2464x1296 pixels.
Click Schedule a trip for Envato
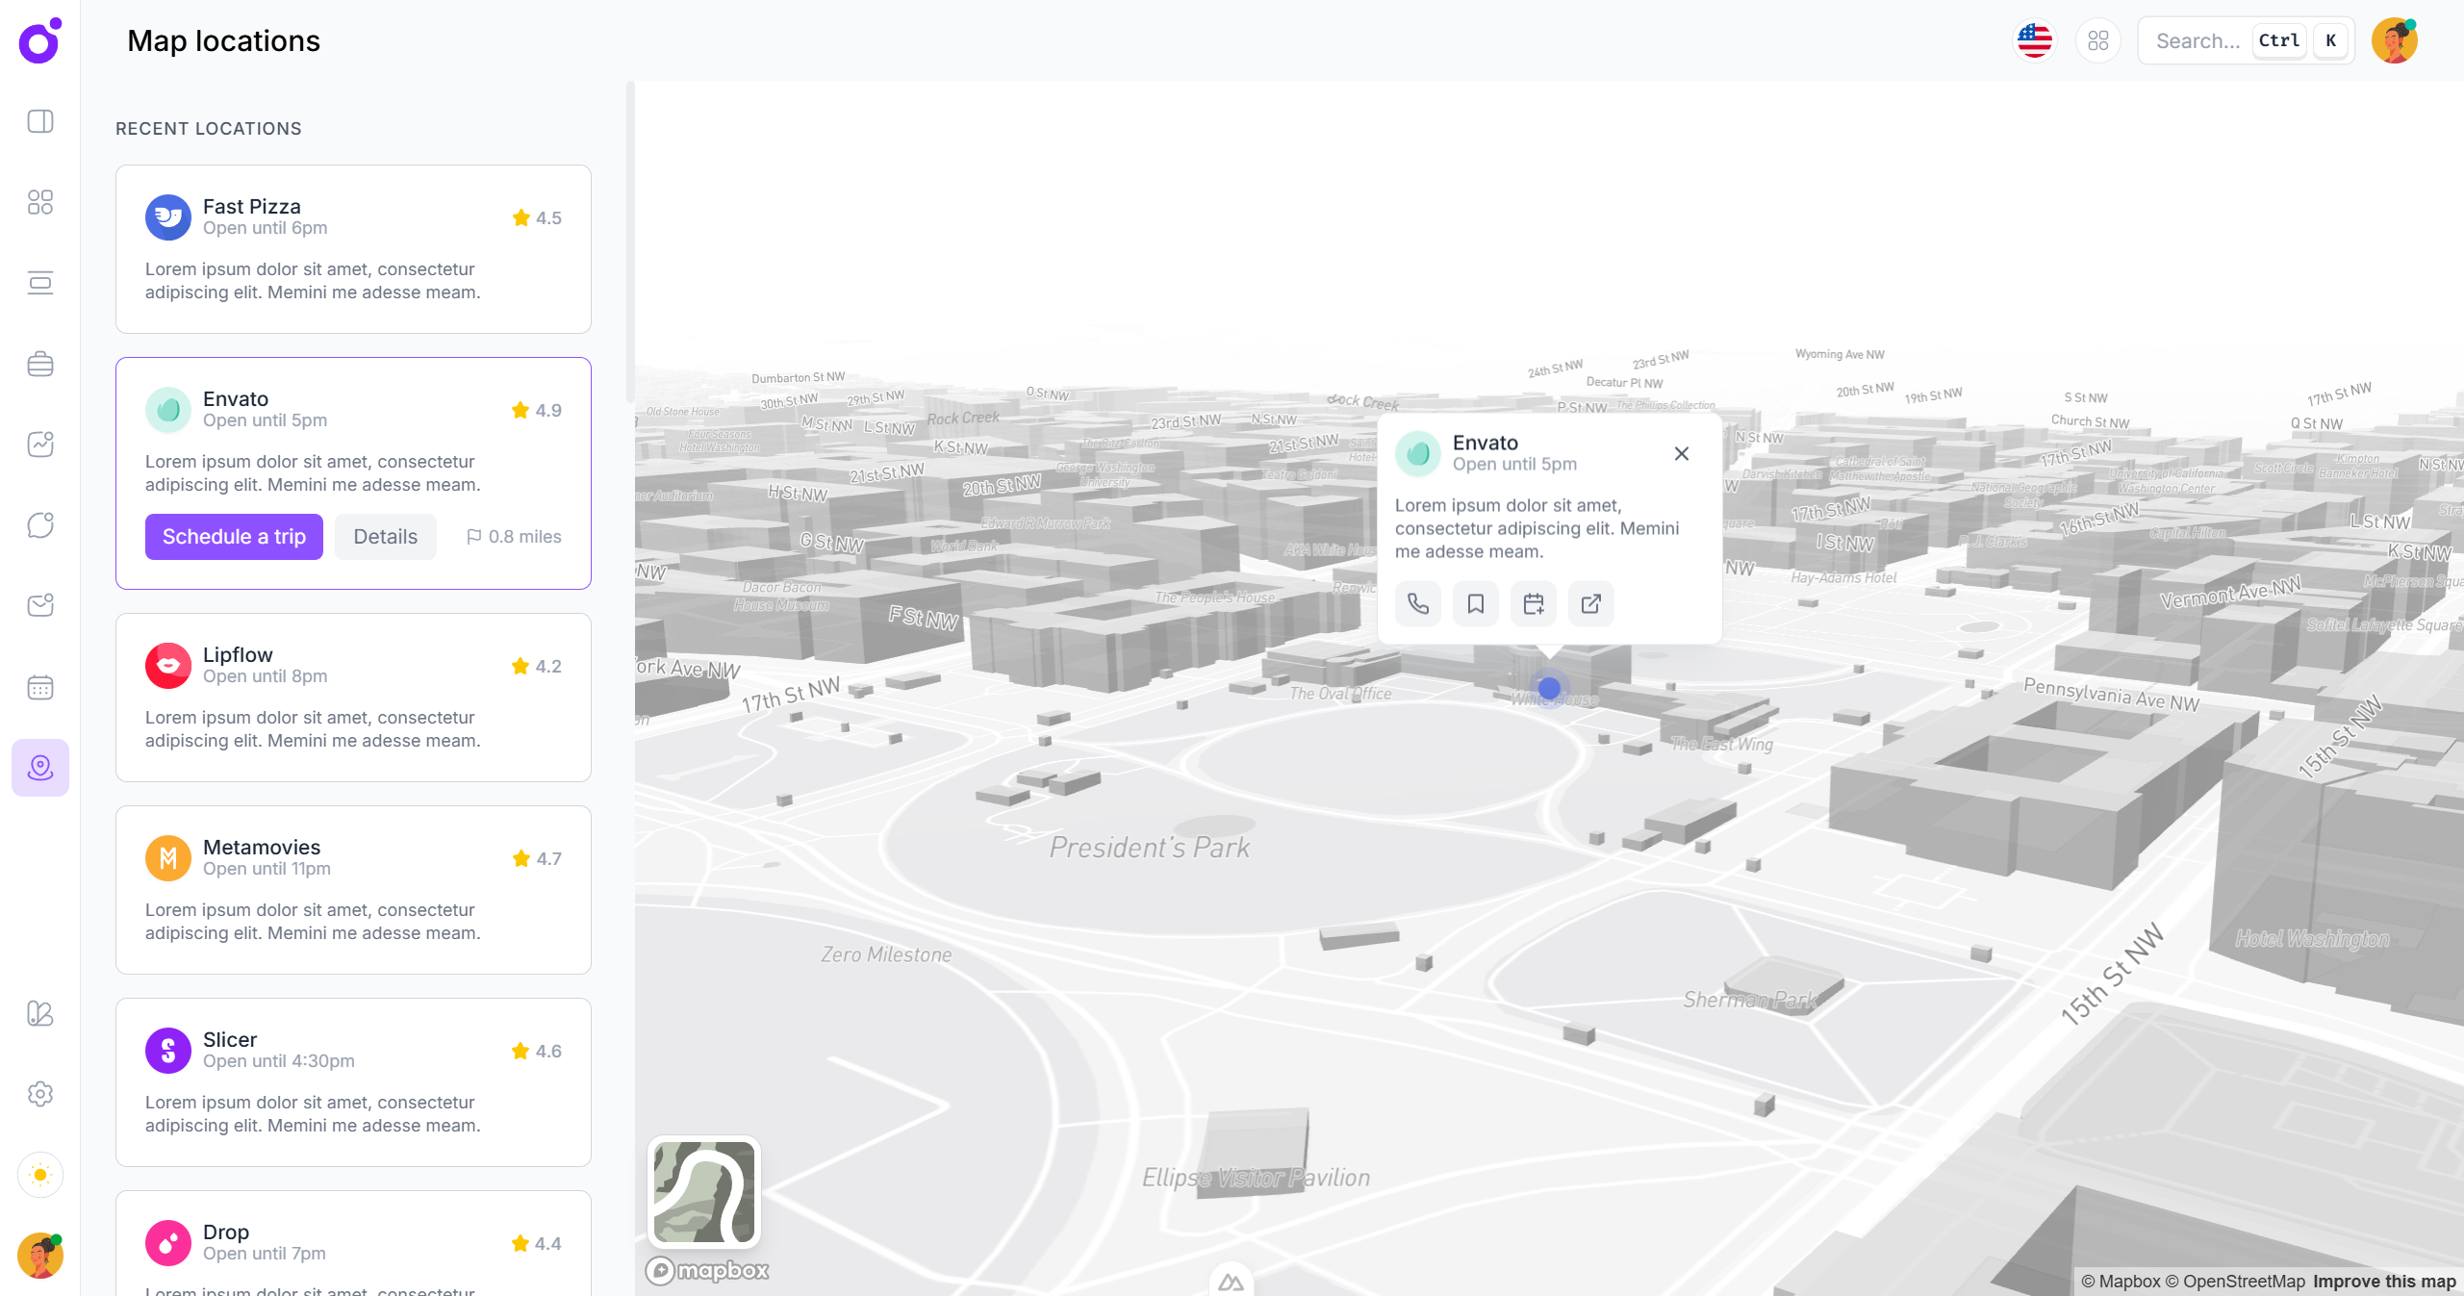233,536
